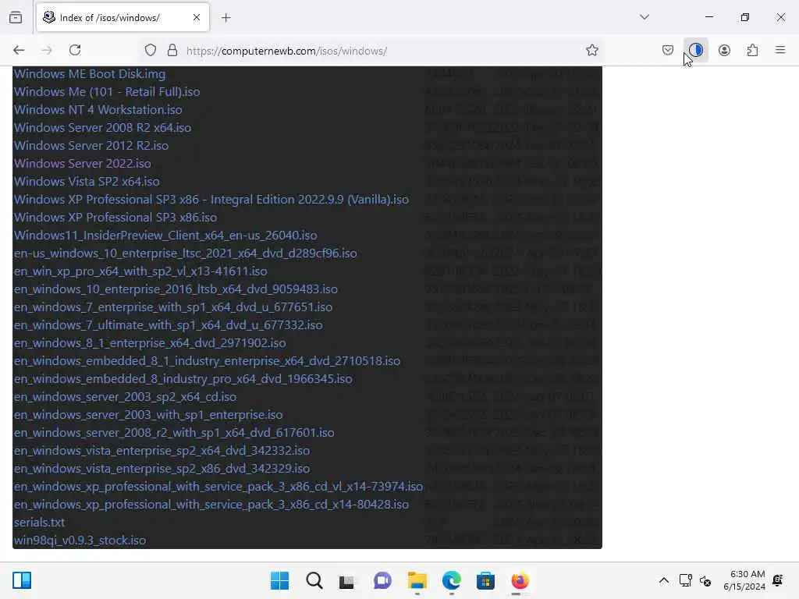The height and width of the screenshot is (599, 799).
Task: Click the forward navigation arrow
Action: [x=47, y=50]
